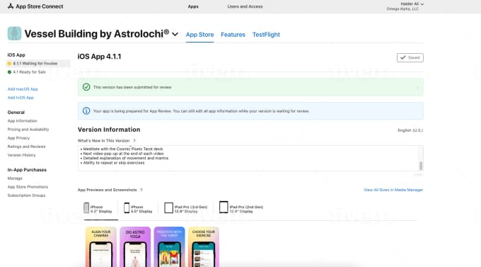Open Ratings and Reviews
Image resolution: width=481 pixels, height=267 pixels.
[26, 147]
